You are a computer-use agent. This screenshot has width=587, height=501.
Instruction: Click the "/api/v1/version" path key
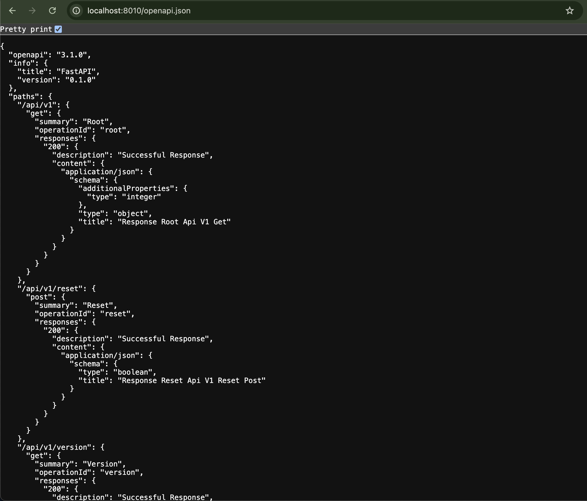click(55, 447)
